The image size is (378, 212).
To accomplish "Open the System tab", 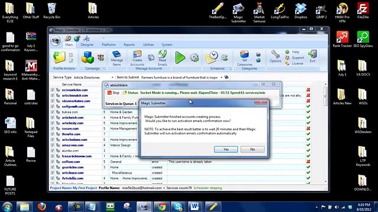I will [167, 45].
